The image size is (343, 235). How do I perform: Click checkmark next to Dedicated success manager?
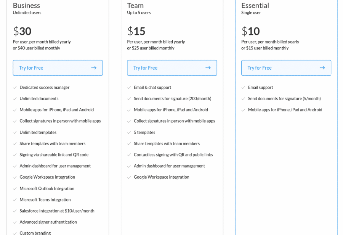[x=14, y=88]
